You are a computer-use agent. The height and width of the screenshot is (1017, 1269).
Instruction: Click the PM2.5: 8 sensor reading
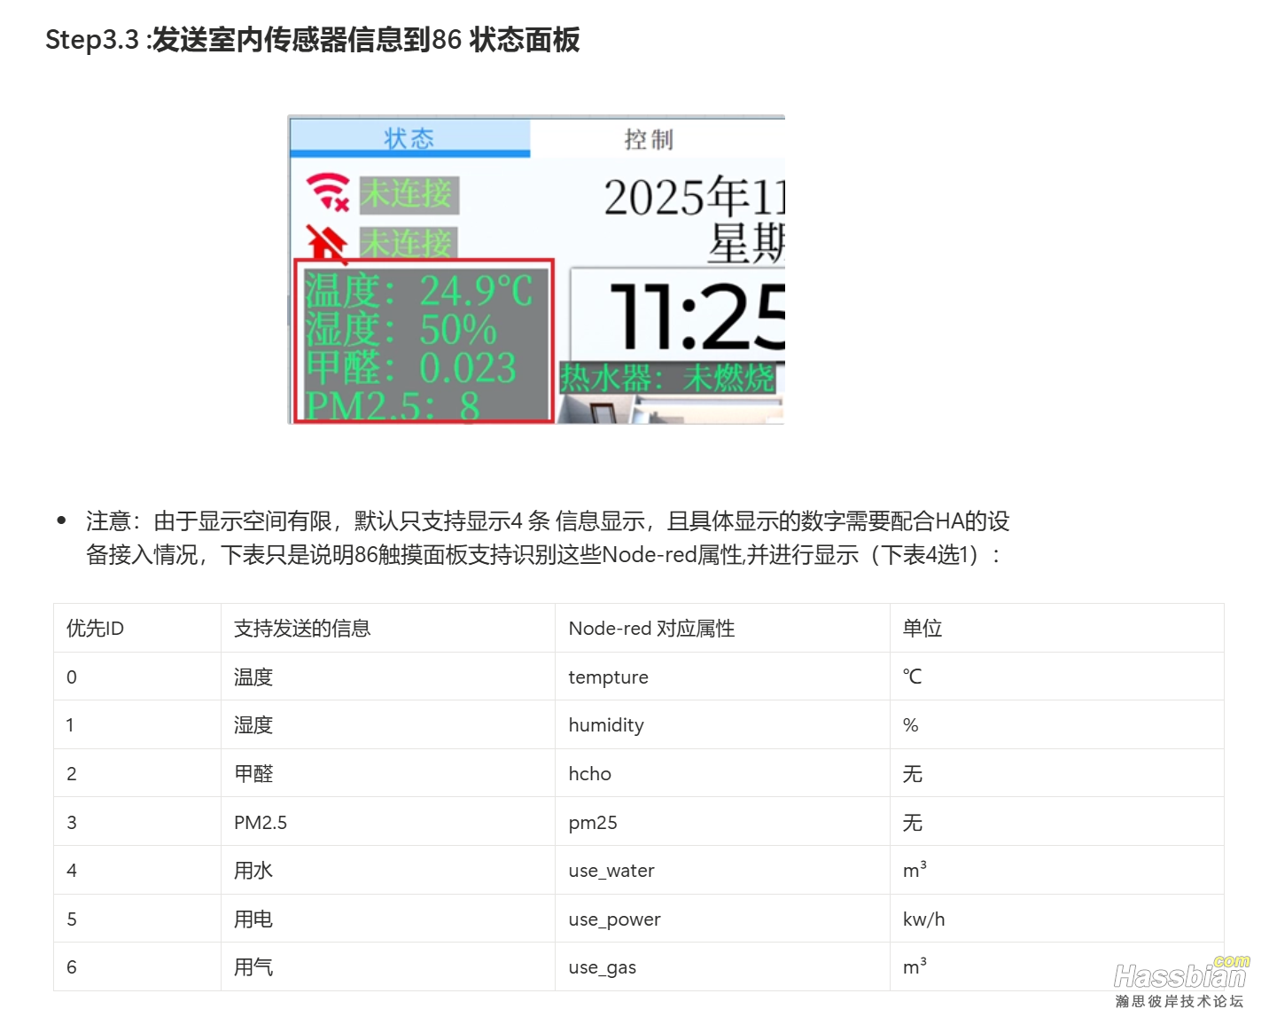pos(393,406)
